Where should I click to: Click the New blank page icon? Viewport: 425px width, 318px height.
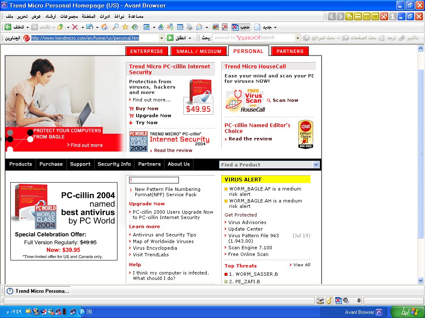tap(257, 27)
